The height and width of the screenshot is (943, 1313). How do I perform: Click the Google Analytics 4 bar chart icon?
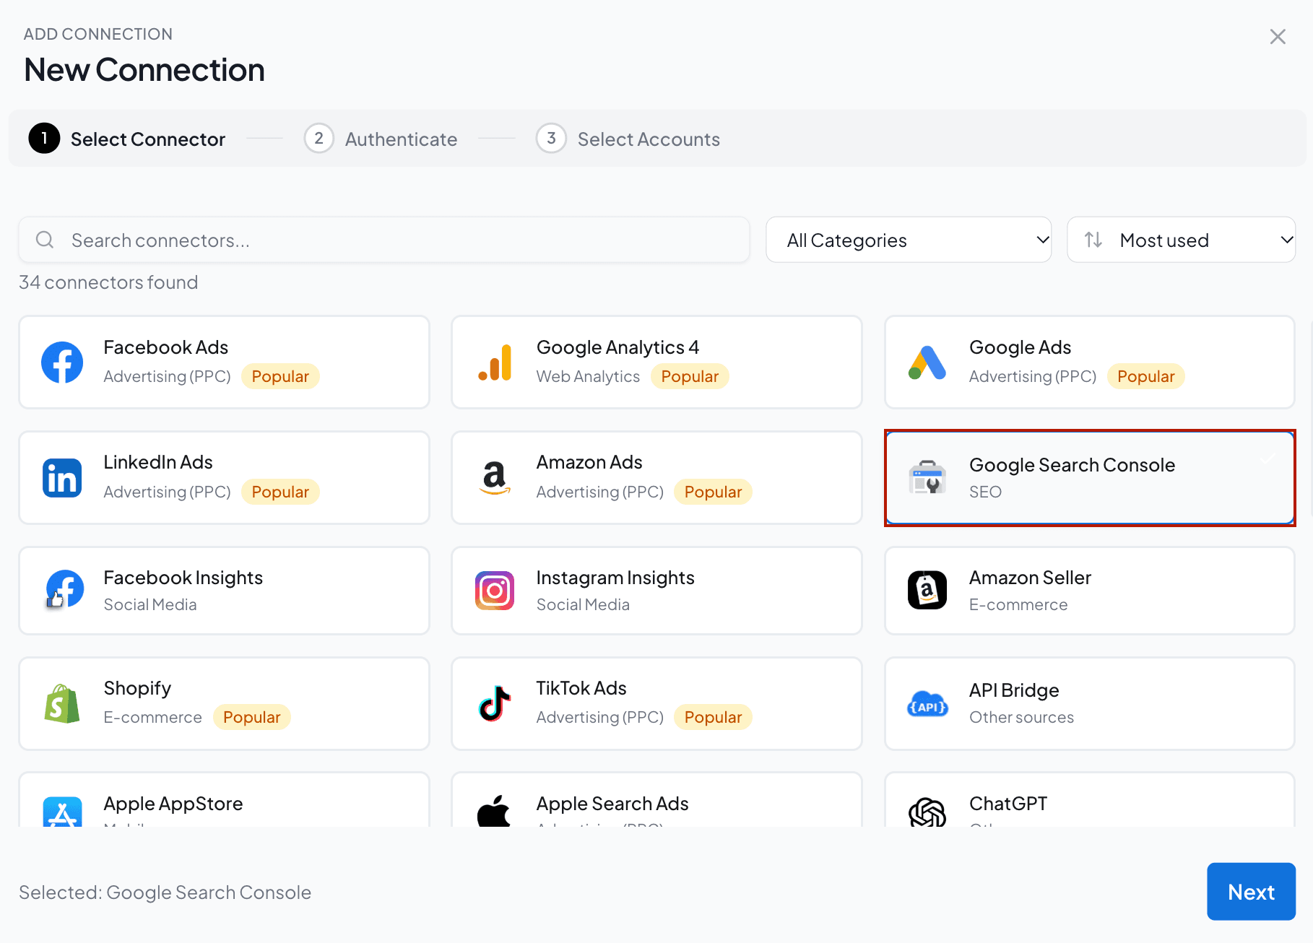(x=495, y=362)
